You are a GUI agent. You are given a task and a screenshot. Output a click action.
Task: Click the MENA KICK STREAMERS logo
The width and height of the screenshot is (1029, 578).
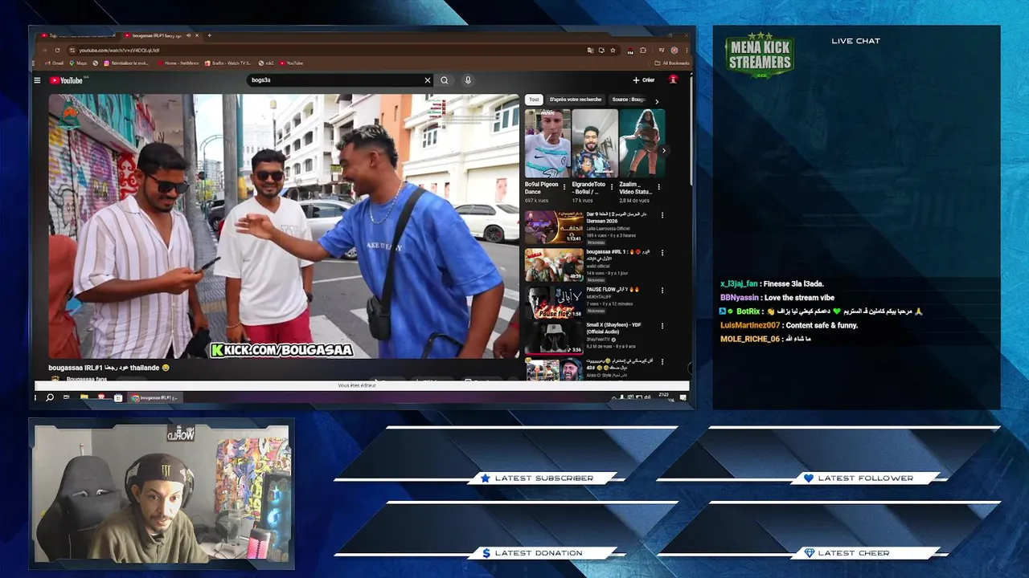760,55
